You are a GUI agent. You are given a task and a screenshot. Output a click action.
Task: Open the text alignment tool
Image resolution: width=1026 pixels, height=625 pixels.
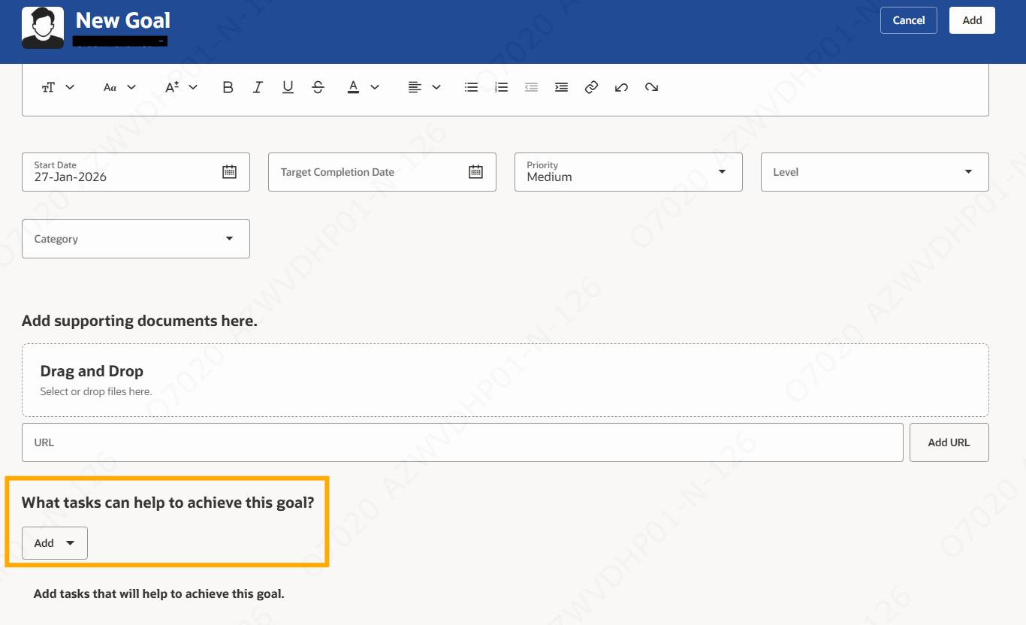415,87
